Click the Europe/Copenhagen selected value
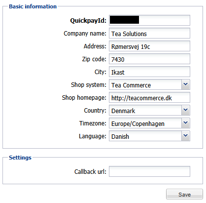Viewport: 206px width, 203px height. coord(138,124)
